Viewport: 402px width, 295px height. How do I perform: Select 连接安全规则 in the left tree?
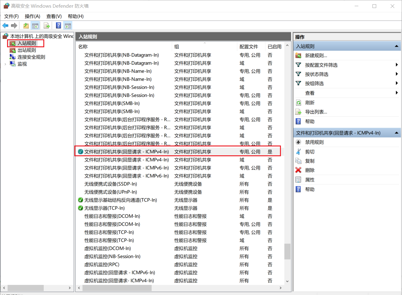point(31,57)
